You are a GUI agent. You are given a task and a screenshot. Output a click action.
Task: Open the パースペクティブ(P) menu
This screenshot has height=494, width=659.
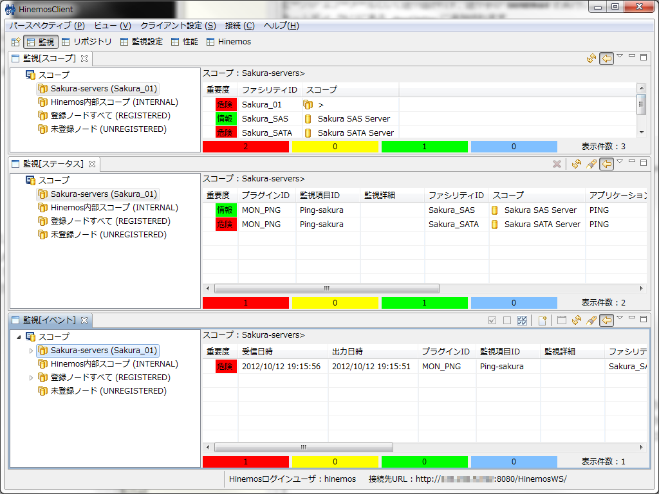pyautogui.click(x=46, y=26)
